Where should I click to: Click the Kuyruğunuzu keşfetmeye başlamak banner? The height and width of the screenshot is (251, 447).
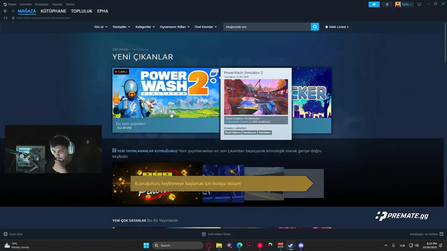click(x=222, y=183)
